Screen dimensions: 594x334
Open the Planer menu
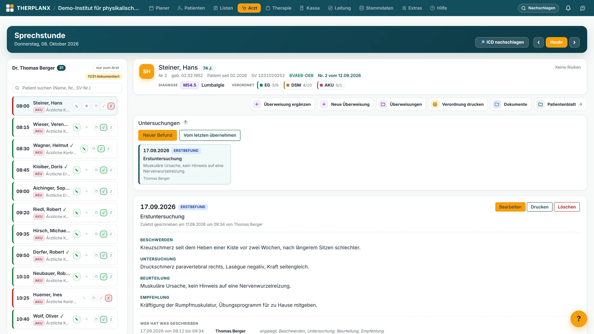(159, 8)
